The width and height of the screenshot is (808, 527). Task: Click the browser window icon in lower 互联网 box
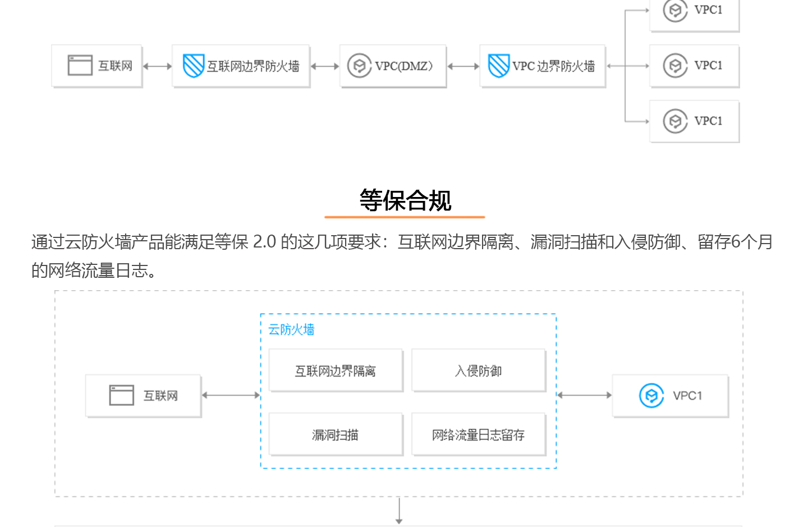(x=121, y=395)
